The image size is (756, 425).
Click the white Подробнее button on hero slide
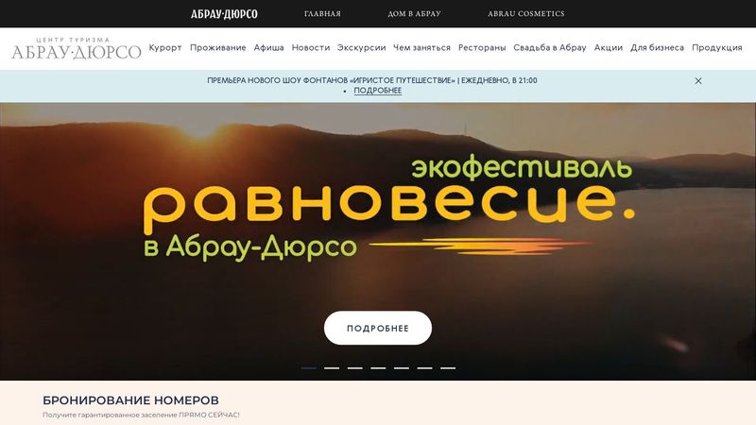click(378, 328)
